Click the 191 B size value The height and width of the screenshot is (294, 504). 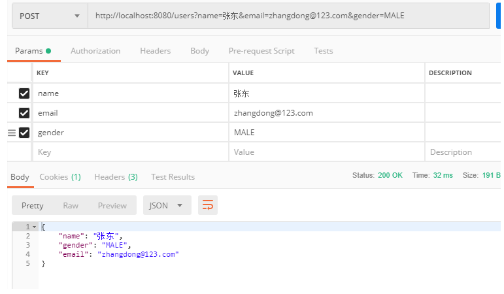[x=491, y=175]
